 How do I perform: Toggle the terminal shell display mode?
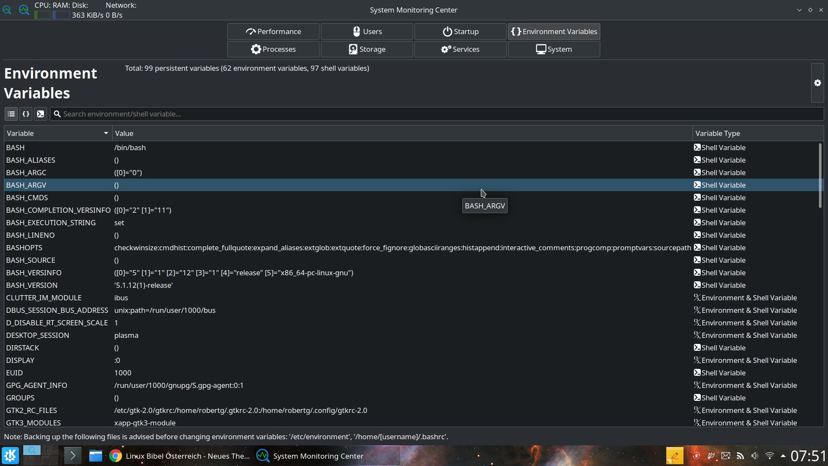coord(40,114)
